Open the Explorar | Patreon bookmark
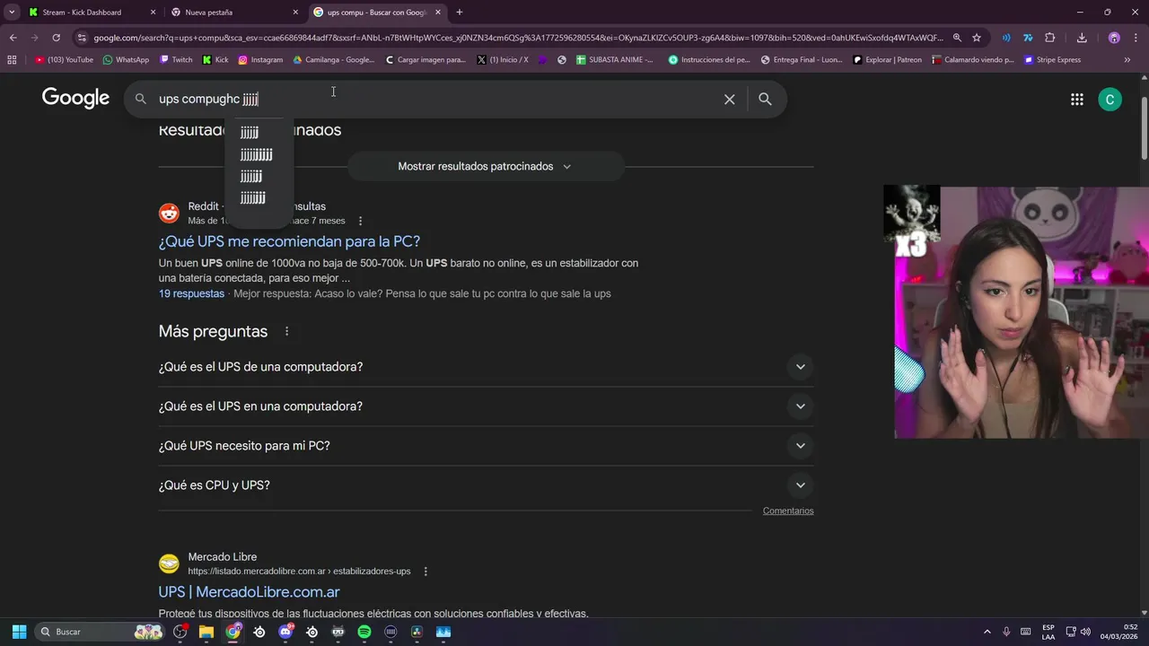Screen dimensions: 1149x646 tap(887, 60)
